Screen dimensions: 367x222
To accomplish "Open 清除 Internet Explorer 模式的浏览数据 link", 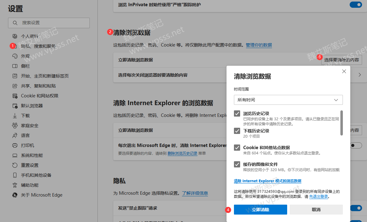I will (x=268, y=181).
